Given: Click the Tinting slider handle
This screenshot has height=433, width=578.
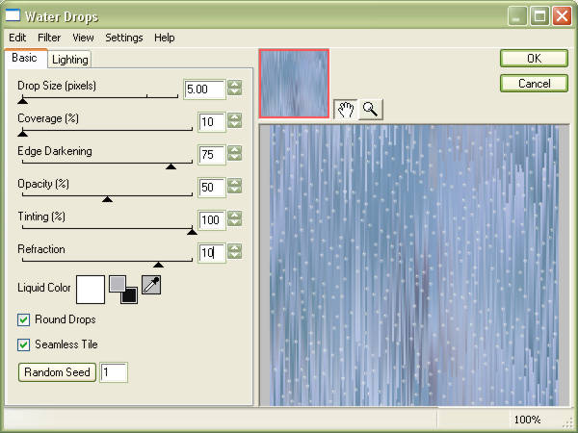Looking at the screenshot, I should (x=192, y=232).
